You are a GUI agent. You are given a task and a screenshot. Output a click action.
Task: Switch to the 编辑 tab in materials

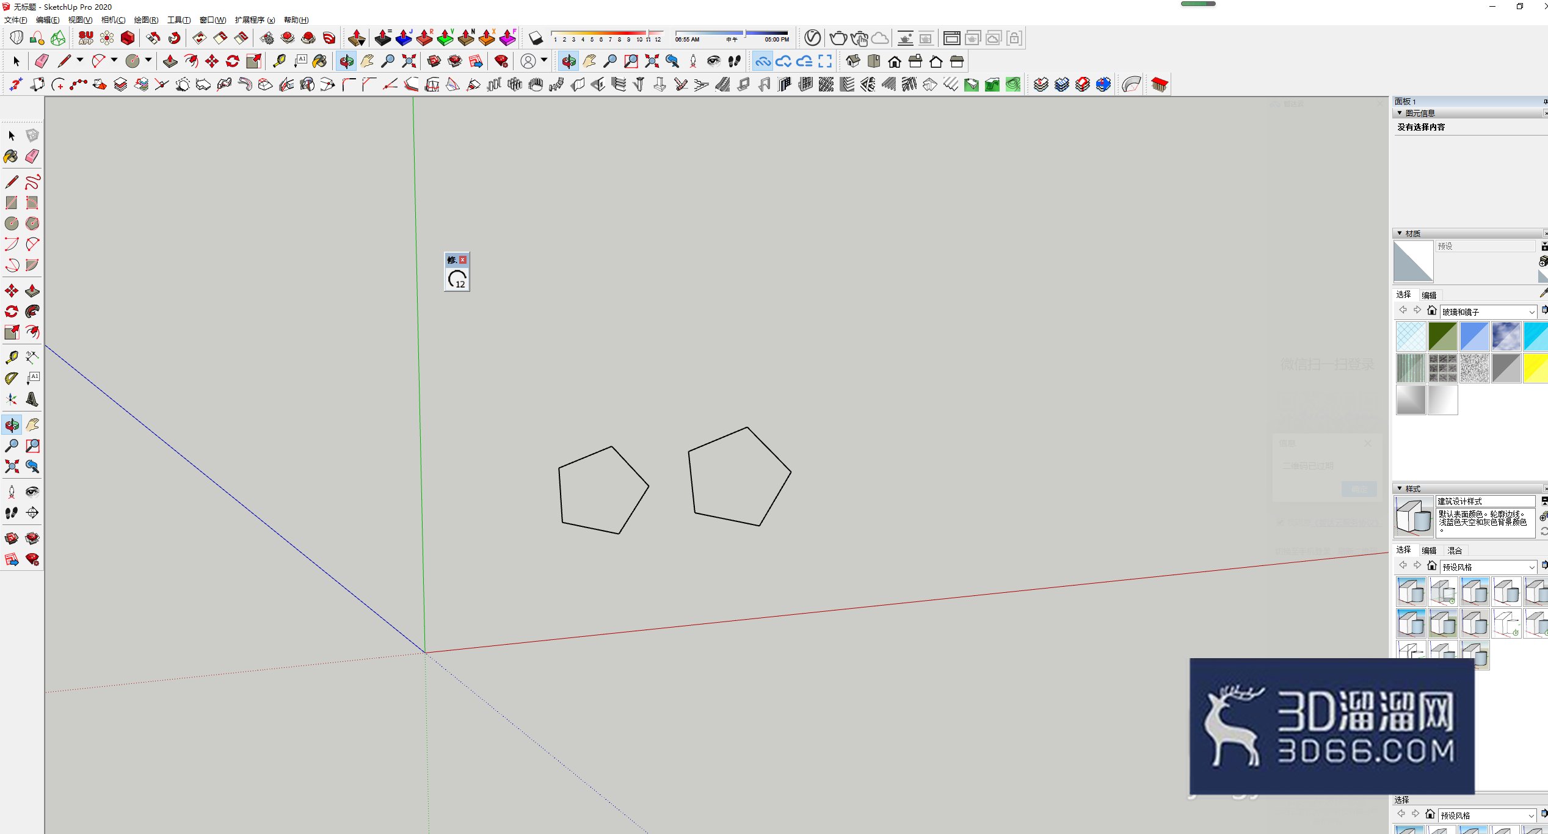1429,295
